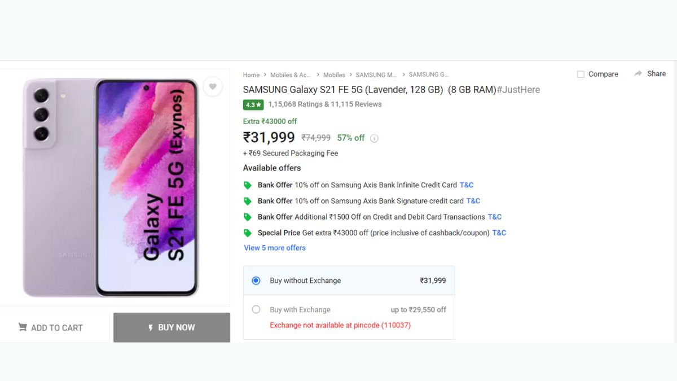Expand View 5 more offers
677x381 pixels.
pyautogui.click(x=275, y=248)
